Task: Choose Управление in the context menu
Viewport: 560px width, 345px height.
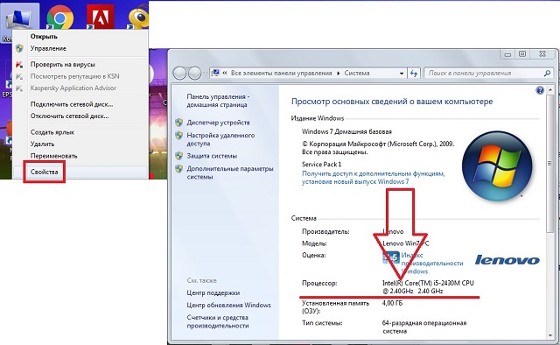Action: tap(48, 48)
